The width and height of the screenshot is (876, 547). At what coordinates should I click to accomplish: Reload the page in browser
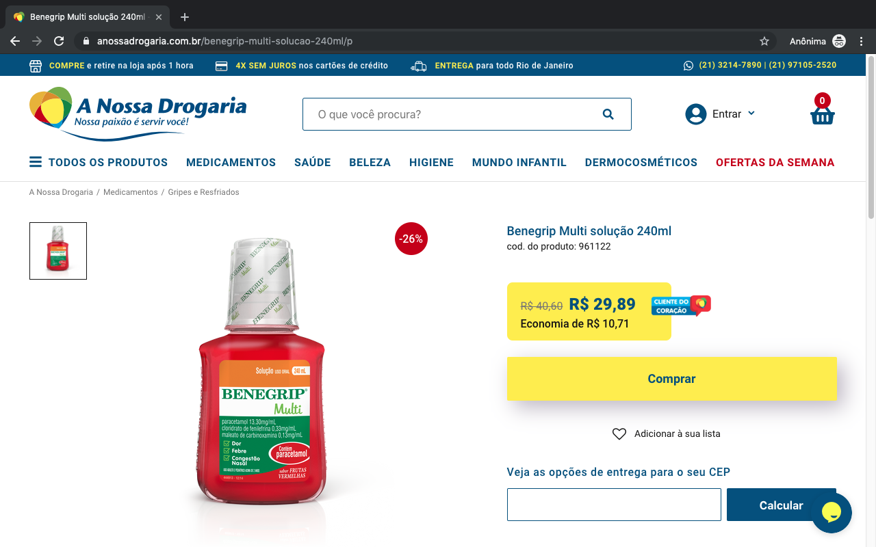point(59,41)
